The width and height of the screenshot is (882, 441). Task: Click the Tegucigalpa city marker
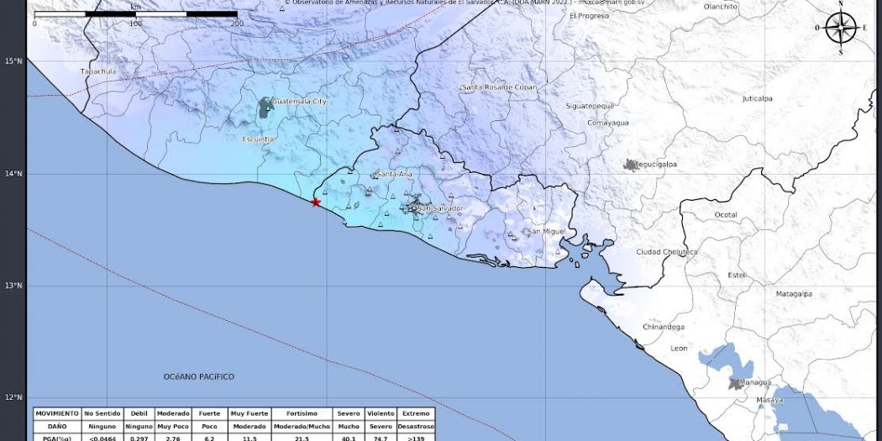coord(631,165)
